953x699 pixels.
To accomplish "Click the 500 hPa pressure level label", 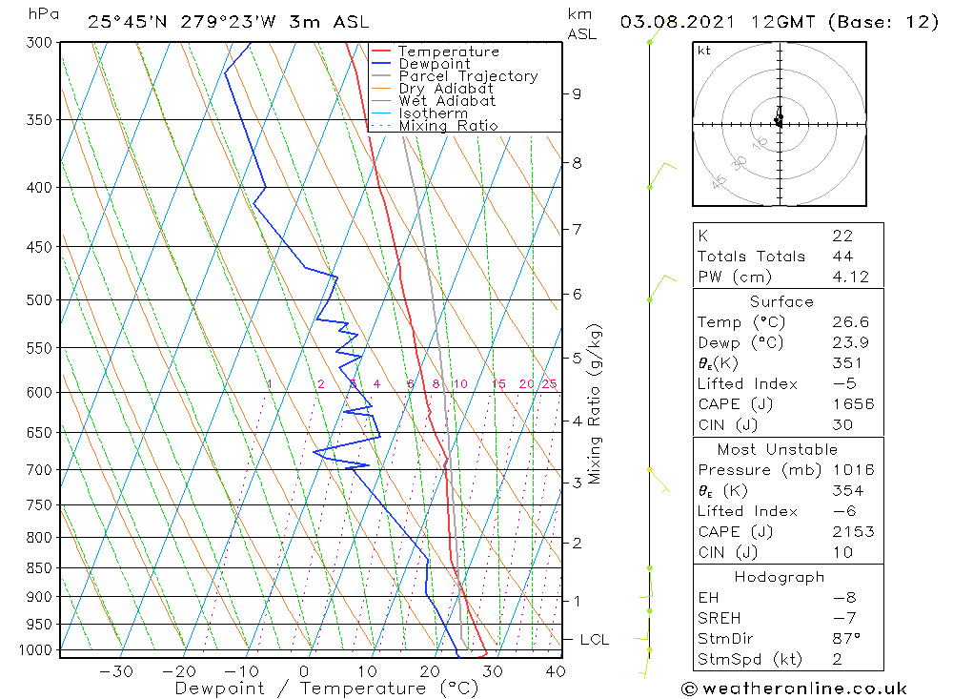I will point(39,300).
